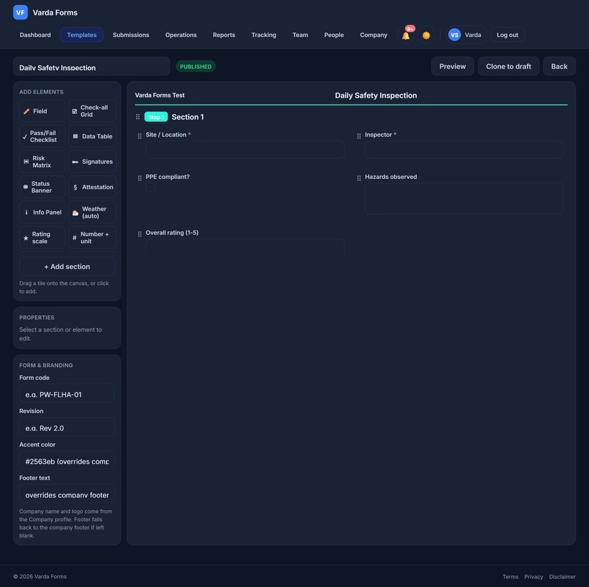Open the Reports nav item
This screenshot has height=587, width=589.
pos(224,35)
